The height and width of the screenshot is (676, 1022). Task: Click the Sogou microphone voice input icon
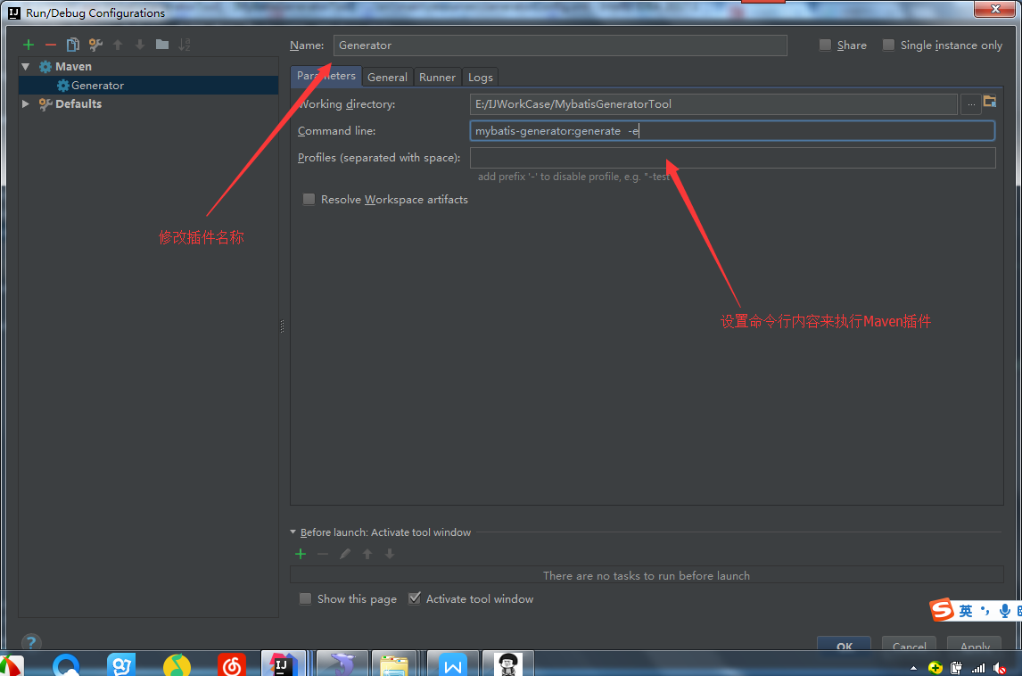click(x=1004, y=611)
